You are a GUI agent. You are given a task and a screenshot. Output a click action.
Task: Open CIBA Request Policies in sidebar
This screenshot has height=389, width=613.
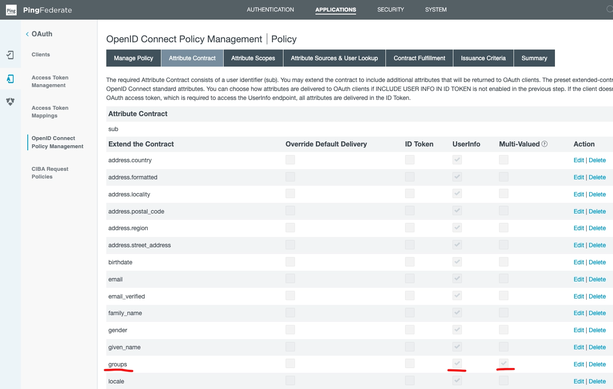(50, 173)
